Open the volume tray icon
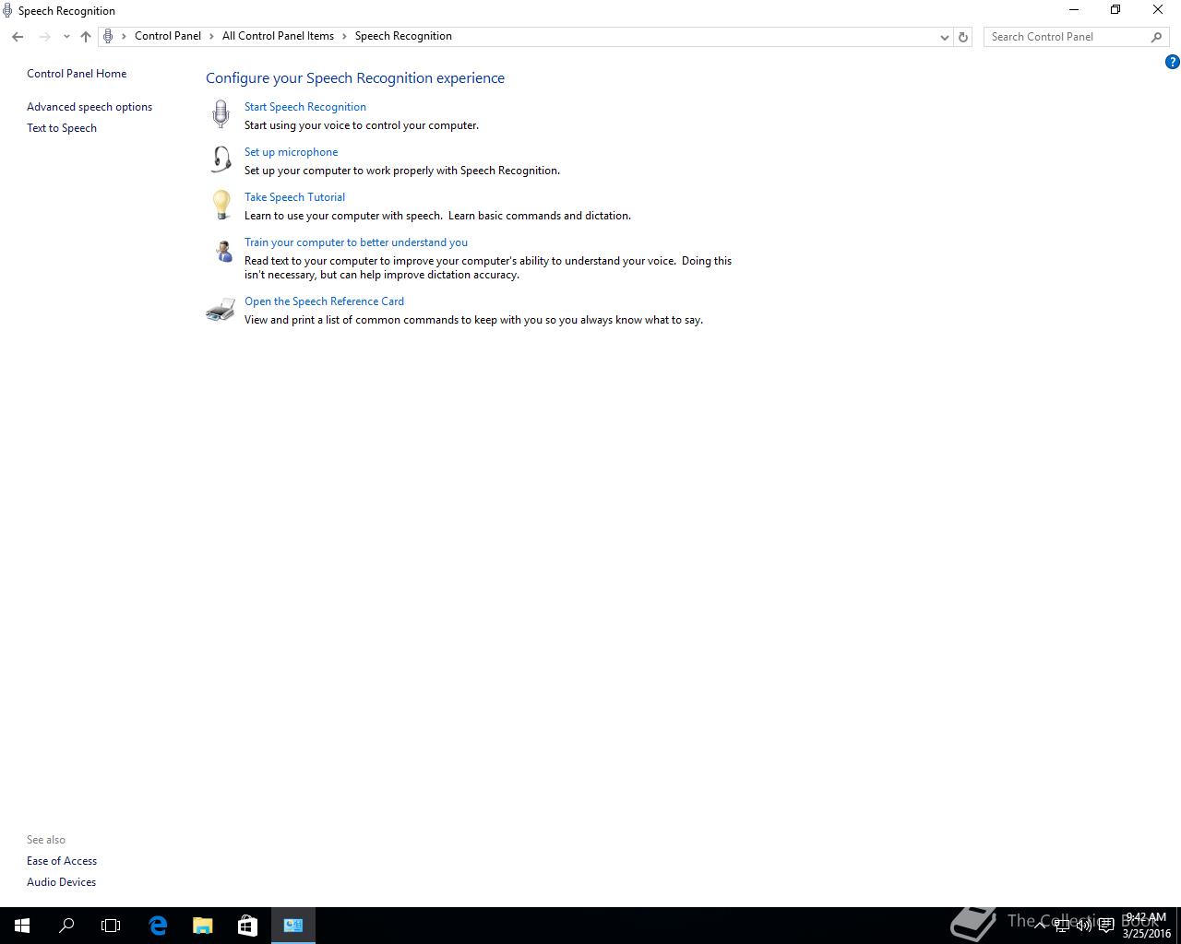 click(1084, 926)
